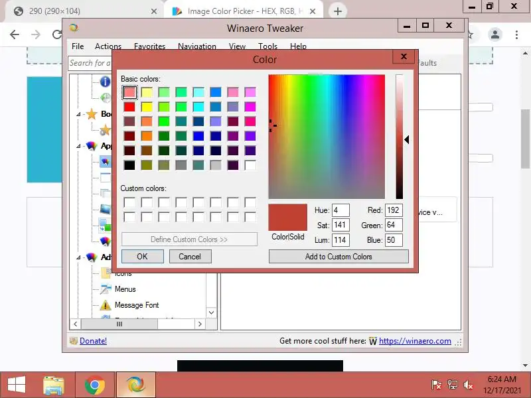Click the Chrome profile avatar icon

click(494, 34)
